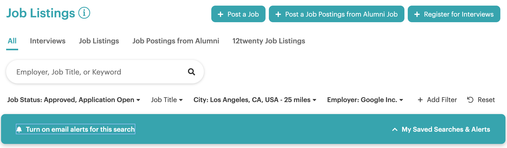Collapse My Saved Searches & Alerts chevron

coord(395,129)
